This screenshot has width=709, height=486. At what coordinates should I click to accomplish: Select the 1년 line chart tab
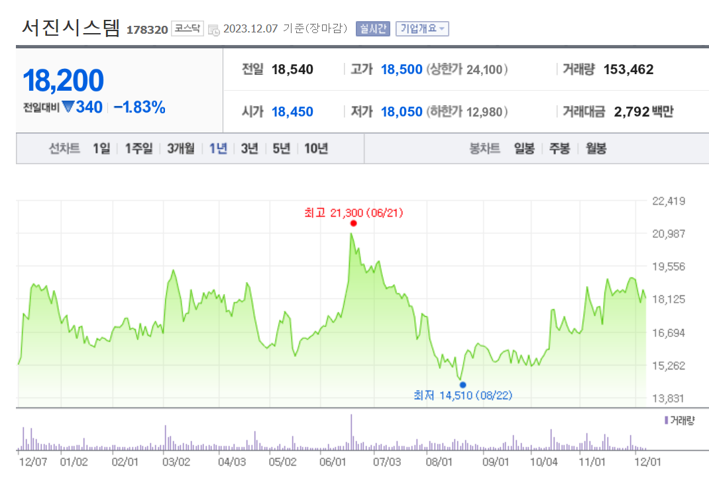pyautogui.click(x=219, y=148)
